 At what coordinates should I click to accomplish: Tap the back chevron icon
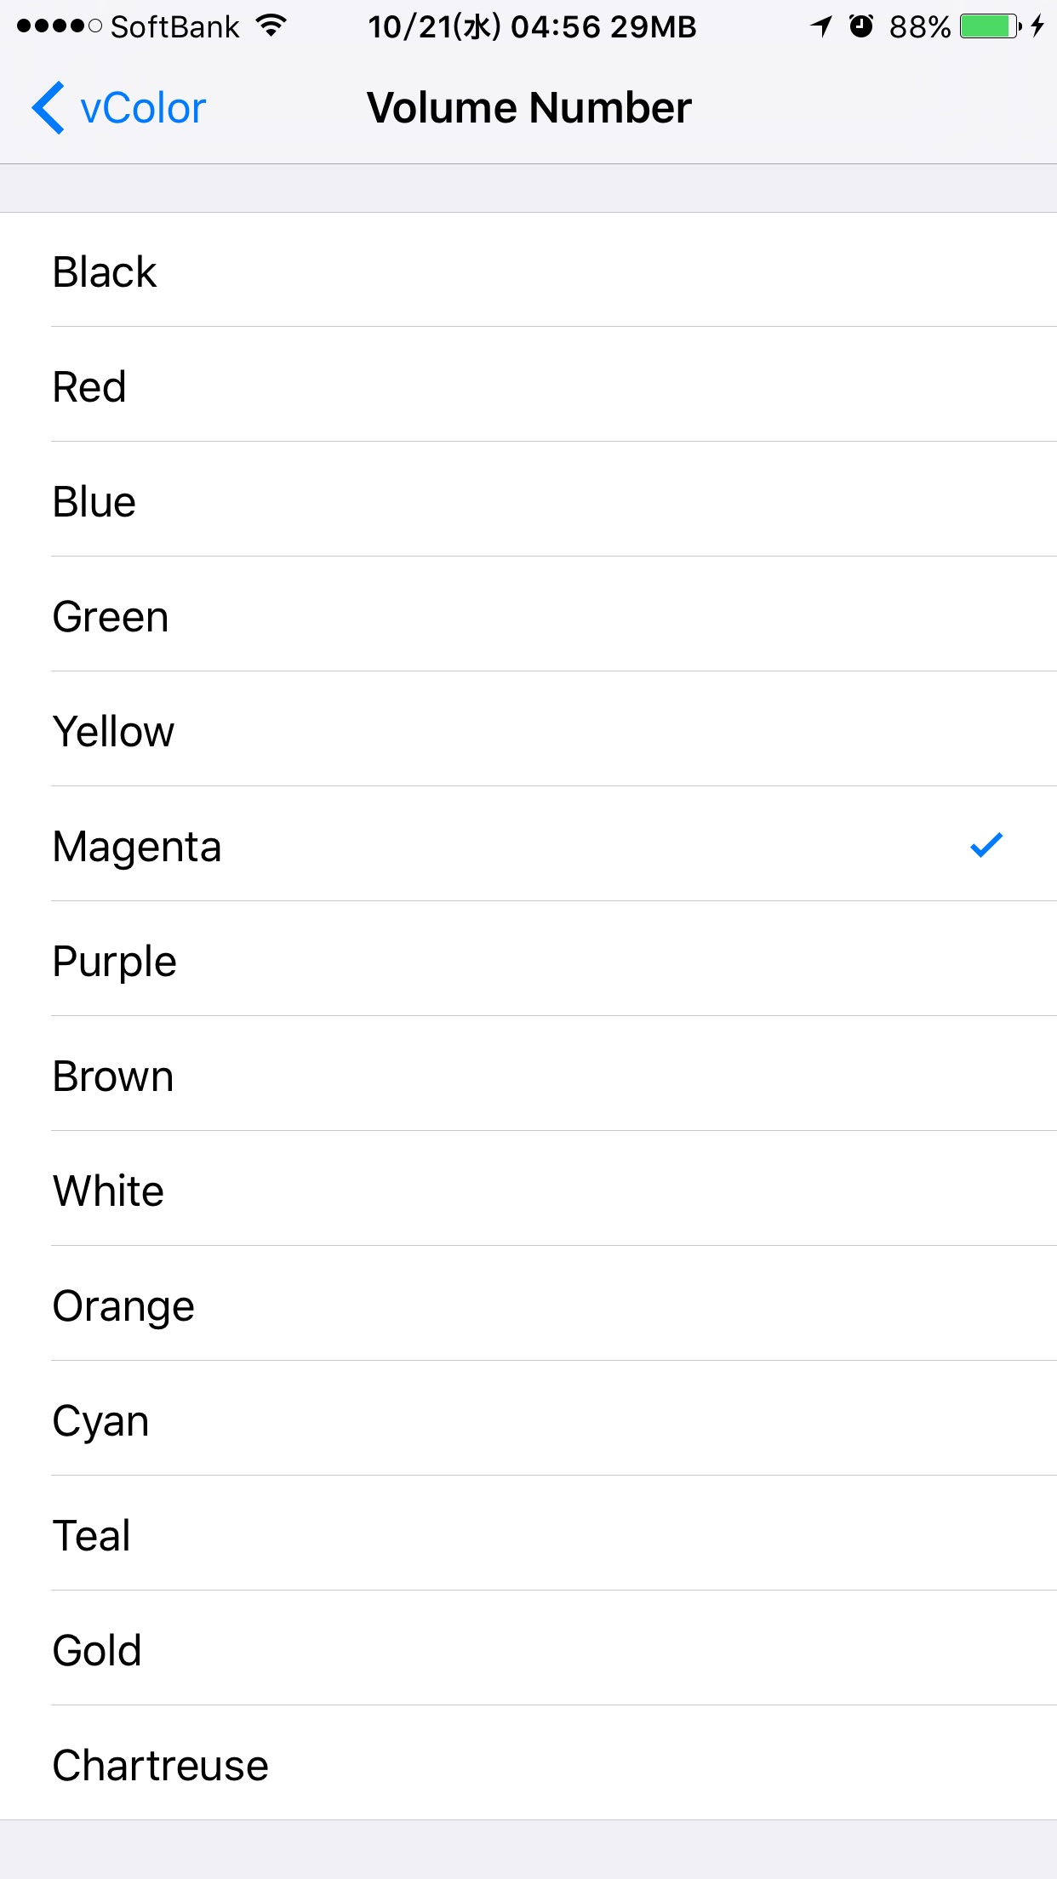point(48,108)
